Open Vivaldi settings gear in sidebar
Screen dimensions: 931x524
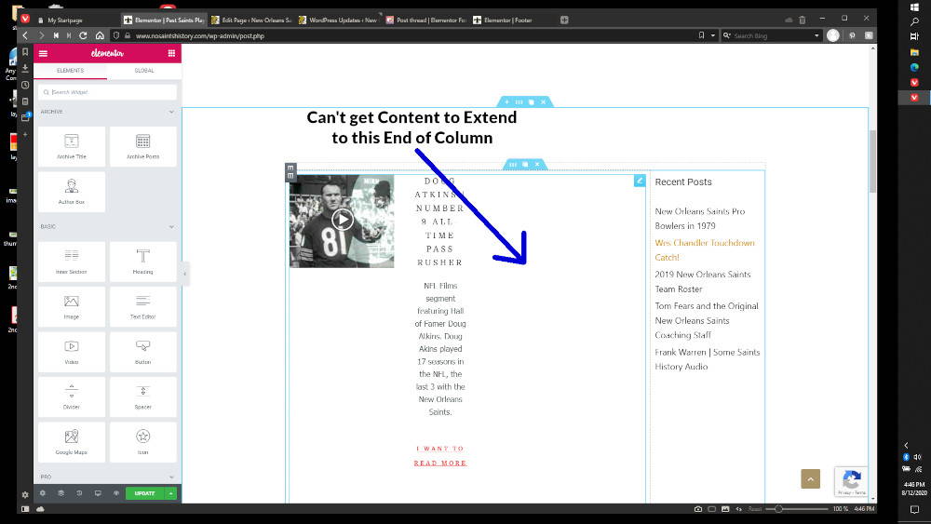[x=25, y=494]
